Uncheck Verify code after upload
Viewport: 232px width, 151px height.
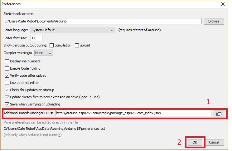[x=7, y=75]
